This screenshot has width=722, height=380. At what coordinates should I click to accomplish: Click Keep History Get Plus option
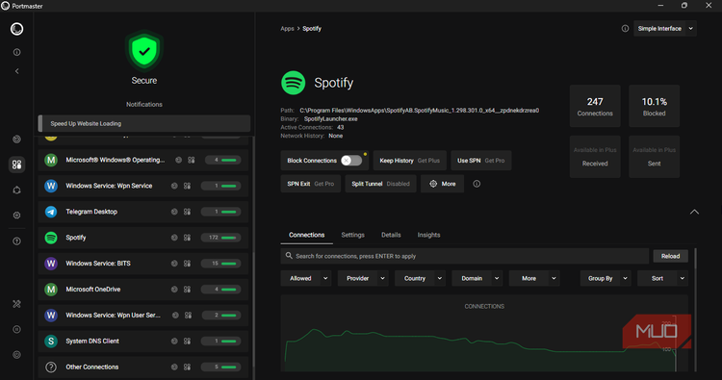(x=409, y=161)
